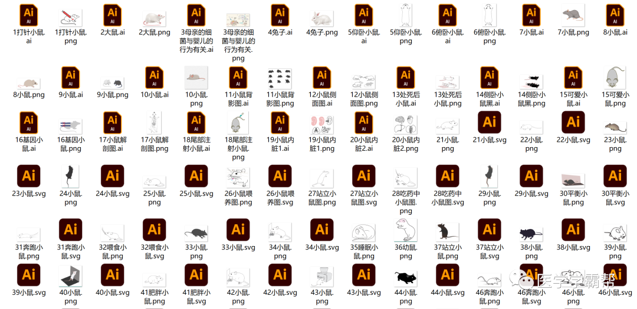This screenshot has height=309, width=637.
Task: Select the 33小鼠.png dark mouse thumbnail
Action: [x=196, y=232]
